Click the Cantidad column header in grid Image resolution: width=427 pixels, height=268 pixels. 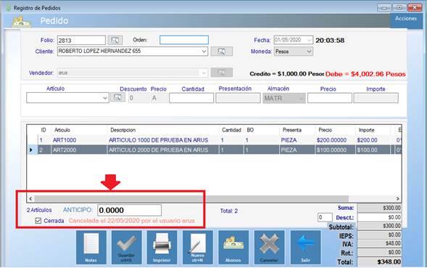(231, 130)
